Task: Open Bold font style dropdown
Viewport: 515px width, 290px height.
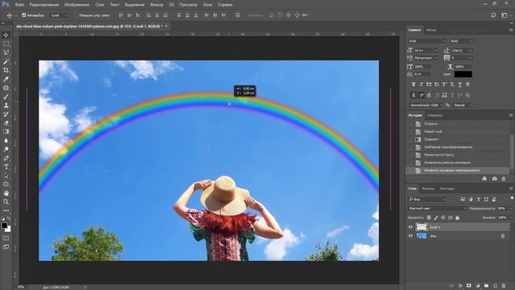Action: click(471, 41)
